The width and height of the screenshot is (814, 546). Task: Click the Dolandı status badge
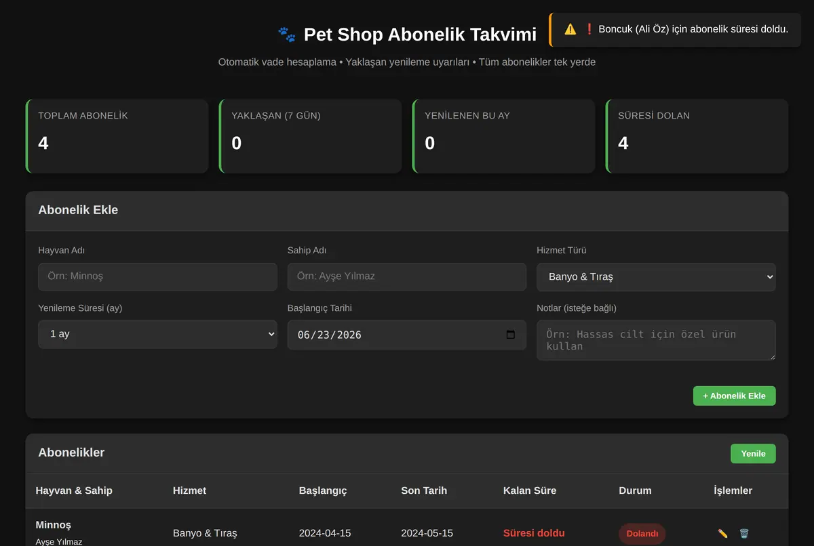click(642, 534)
